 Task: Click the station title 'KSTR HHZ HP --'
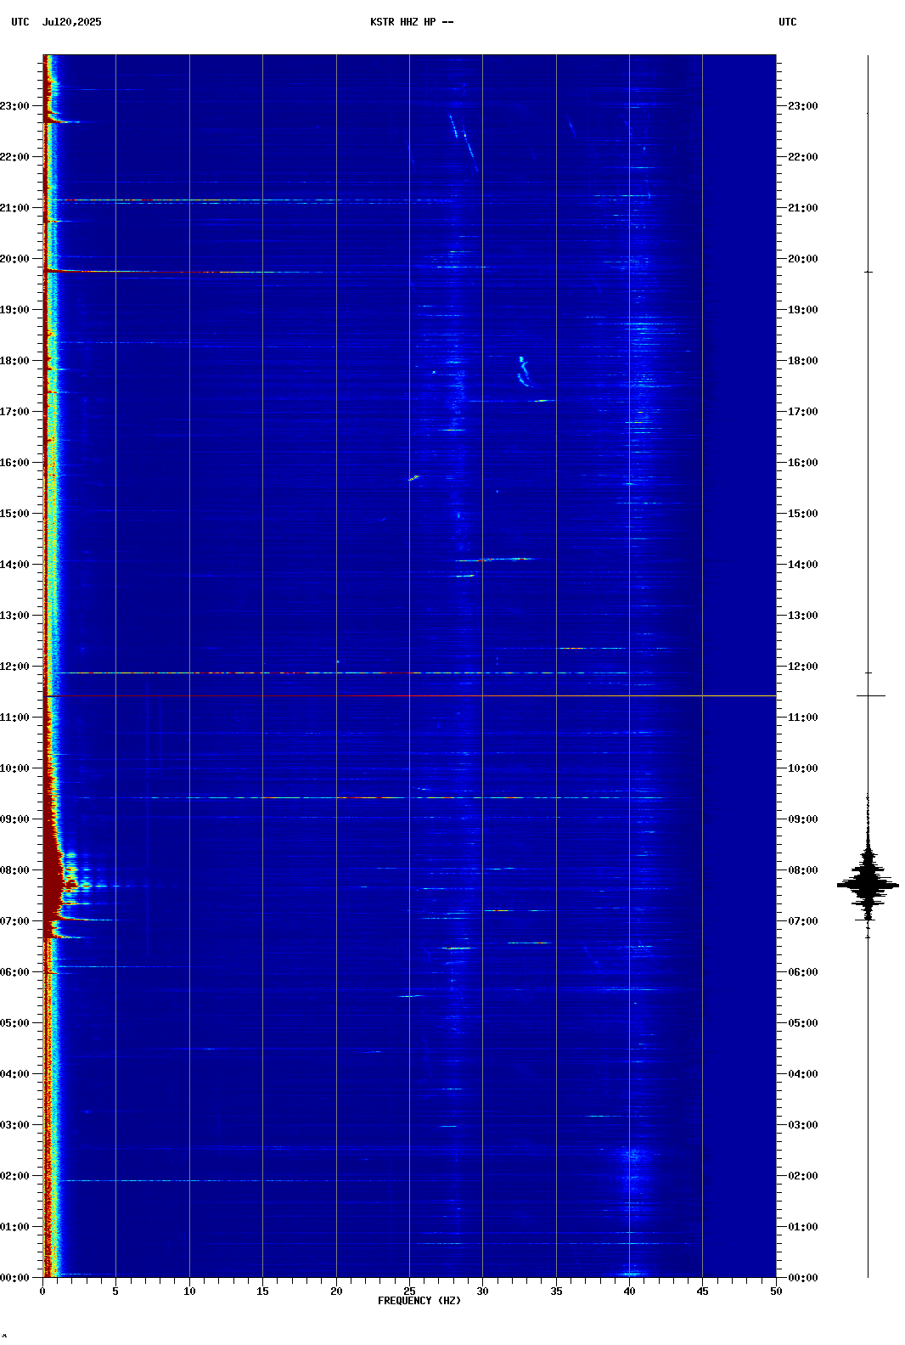pyautogui.click(x=412, y=22)
